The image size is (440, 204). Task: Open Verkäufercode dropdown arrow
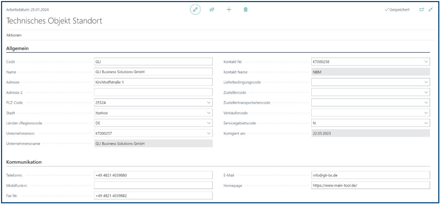click(426, 113)
